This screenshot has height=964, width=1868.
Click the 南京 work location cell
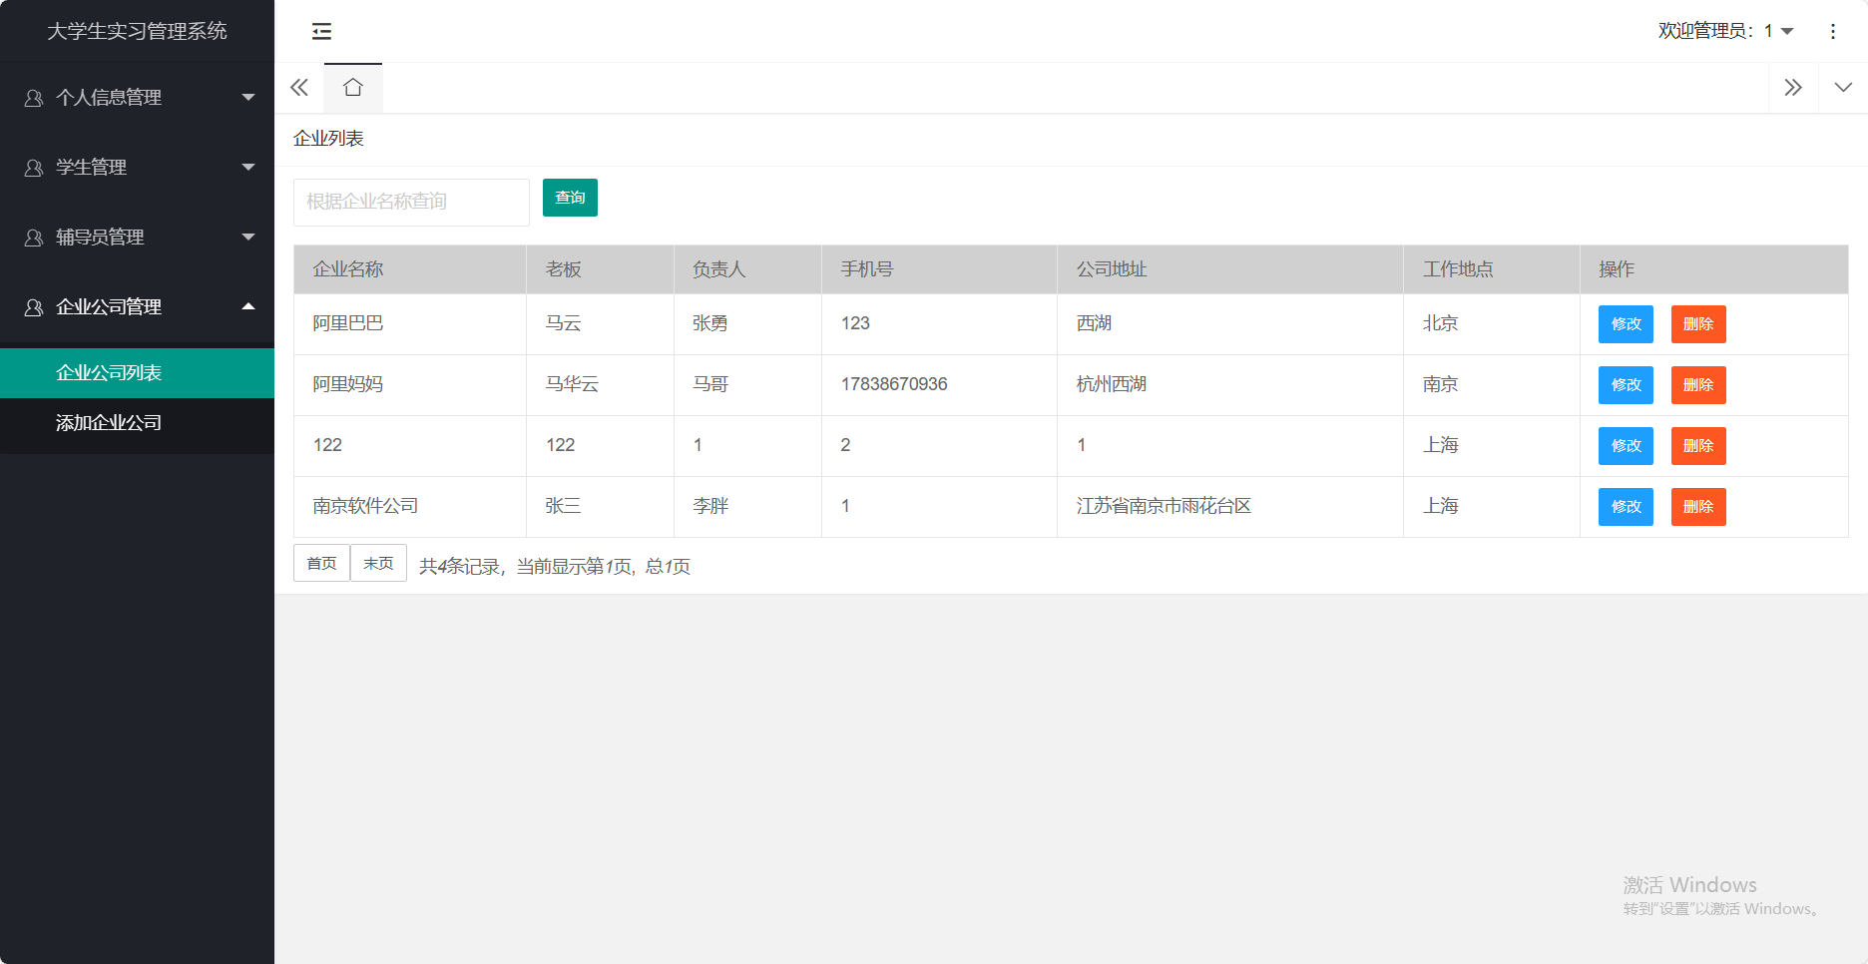click(x=1492, y=385)
